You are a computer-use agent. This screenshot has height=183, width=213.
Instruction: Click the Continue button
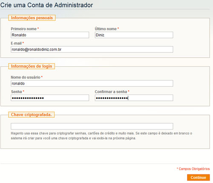click(198, 177)
